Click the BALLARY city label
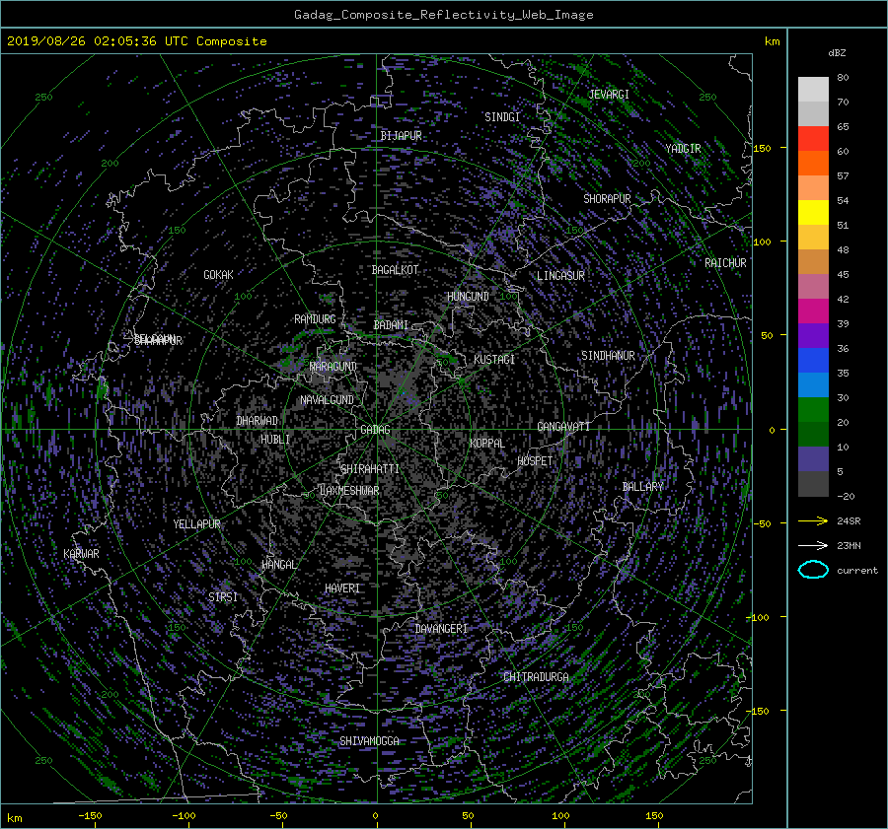 pyautogui.click(x=642, y=487)
